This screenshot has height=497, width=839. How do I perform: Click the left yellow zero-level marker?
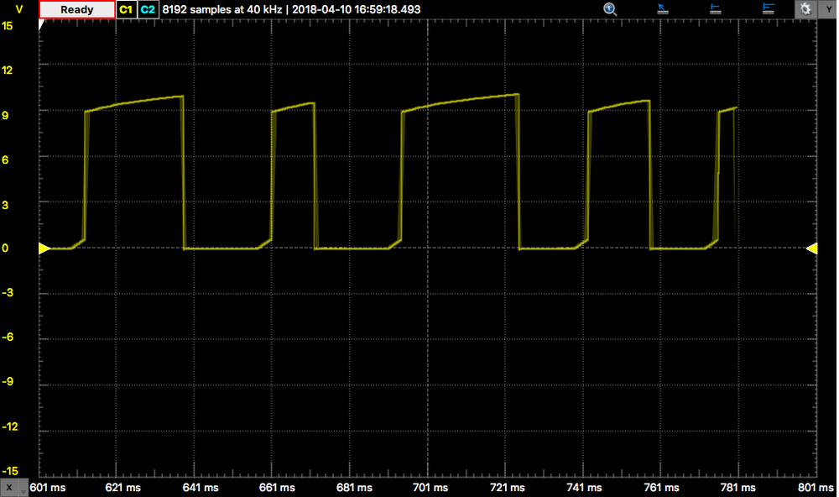44,248
